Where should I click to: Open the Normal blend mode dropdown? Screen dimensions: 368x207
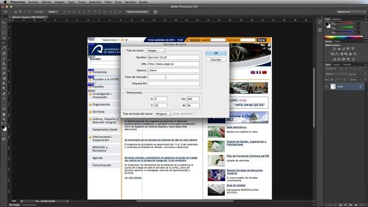336,74
